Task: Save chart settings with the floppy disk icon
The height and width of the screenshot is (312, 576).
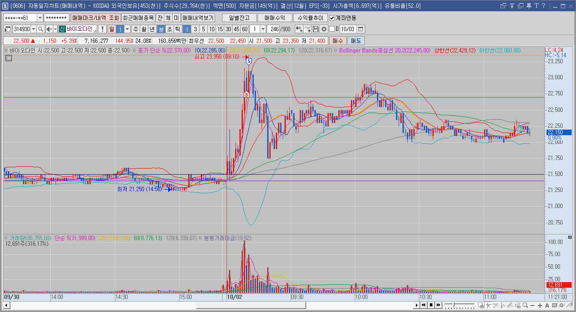Action: [316, 29]
